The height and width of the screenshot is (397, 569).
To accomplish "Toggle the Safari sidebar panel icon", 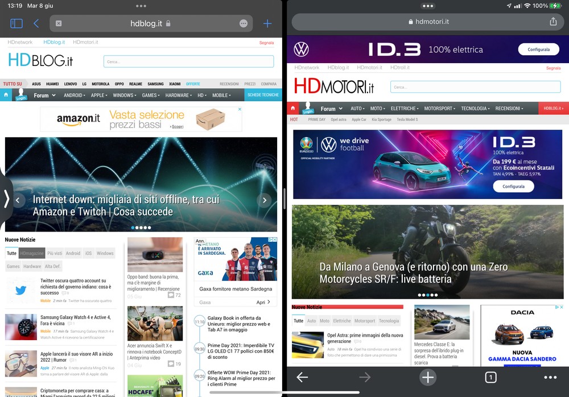I will tap(17, 23).
